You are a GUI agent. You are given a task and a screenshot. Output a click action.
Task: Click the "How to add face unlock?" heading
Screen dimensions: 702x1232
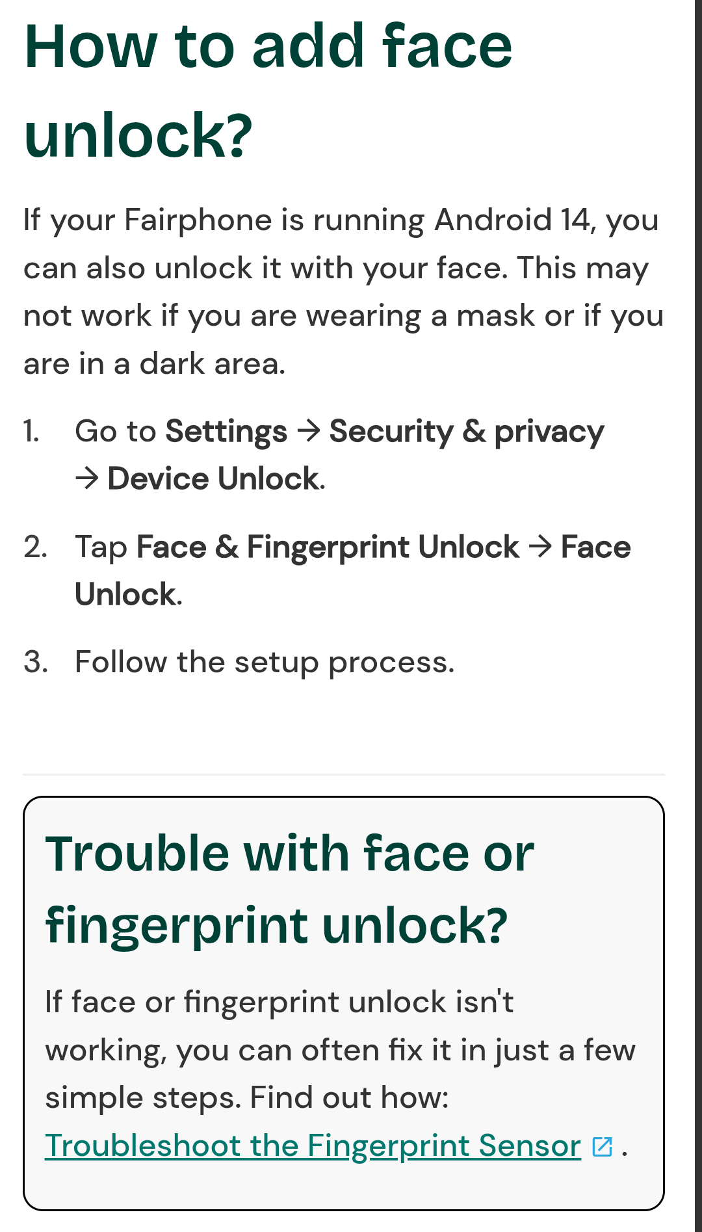click(x=268, y=90)
